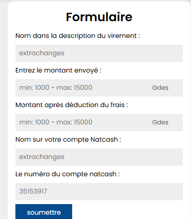Focus the transfer description name field
The width and height of the screenshot is (191, 219).
99,53
